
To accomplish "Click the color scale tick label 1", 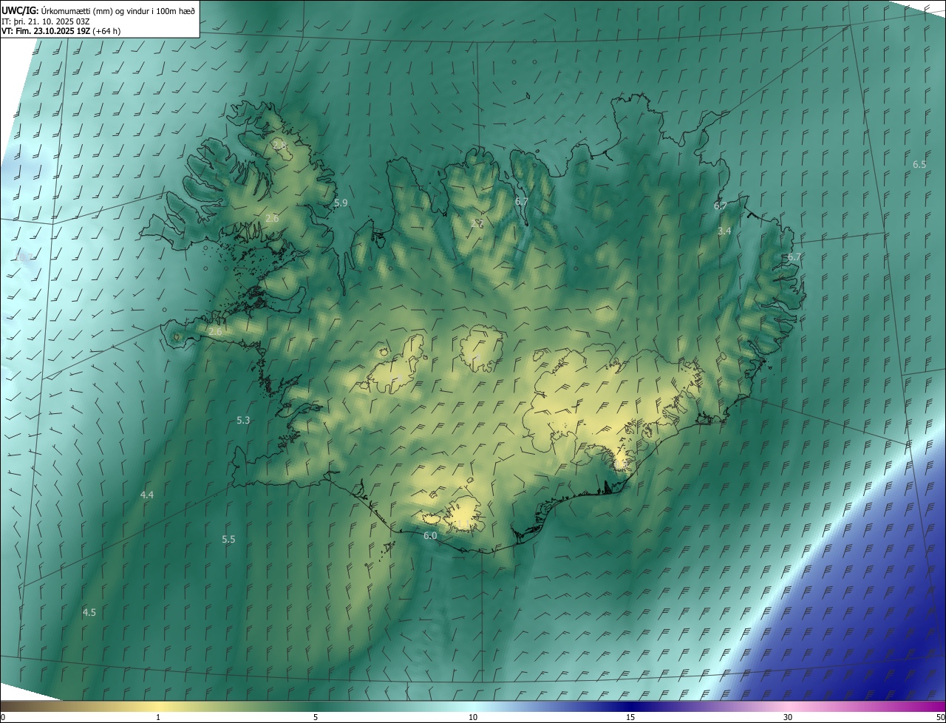I will coord(158,717).
